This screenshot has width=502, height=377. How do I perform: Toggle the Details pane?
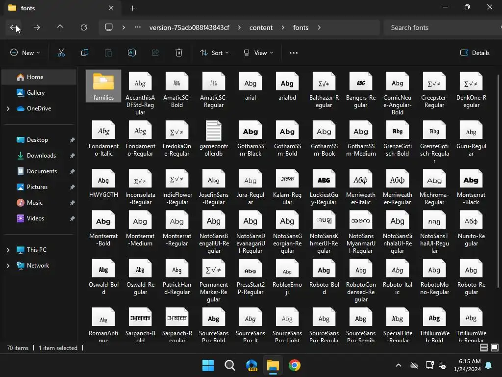[475, 53]
